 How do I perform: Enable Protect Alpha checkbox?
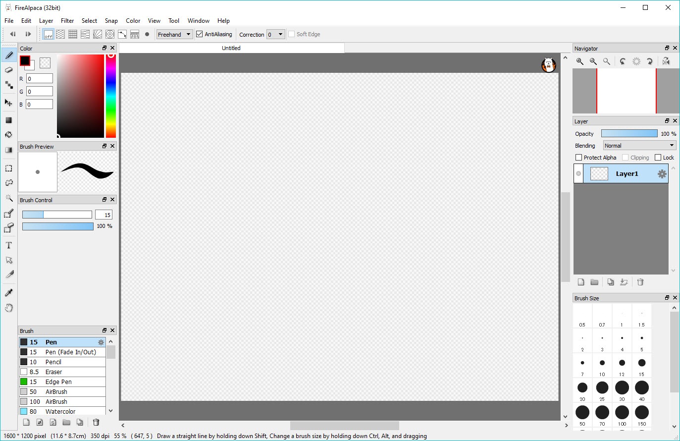point(578,158)
